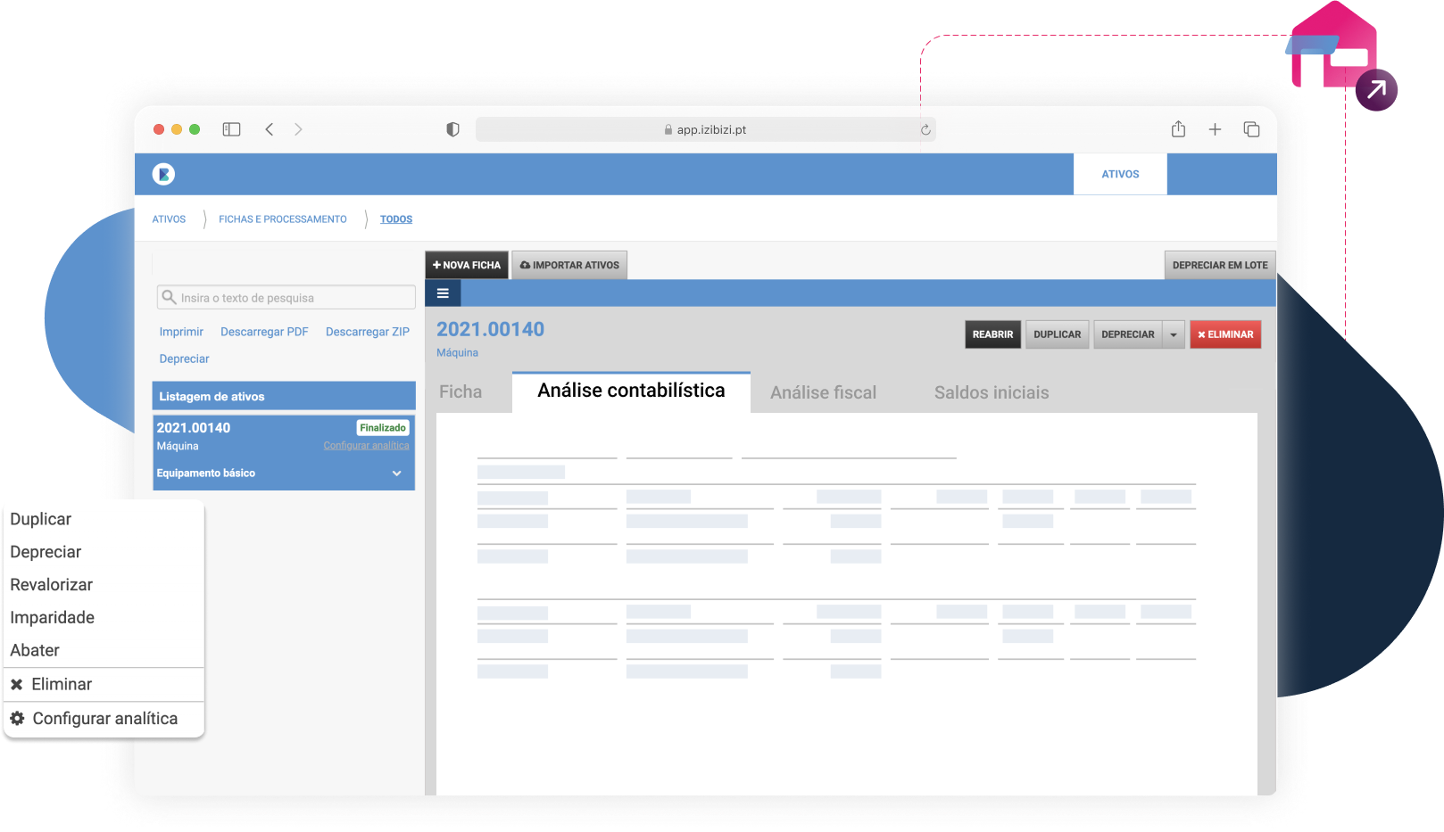Viewport: 1444px width, 832px height.
Task: Switch to the Análise fiscal tab
Action: (823, 392)
